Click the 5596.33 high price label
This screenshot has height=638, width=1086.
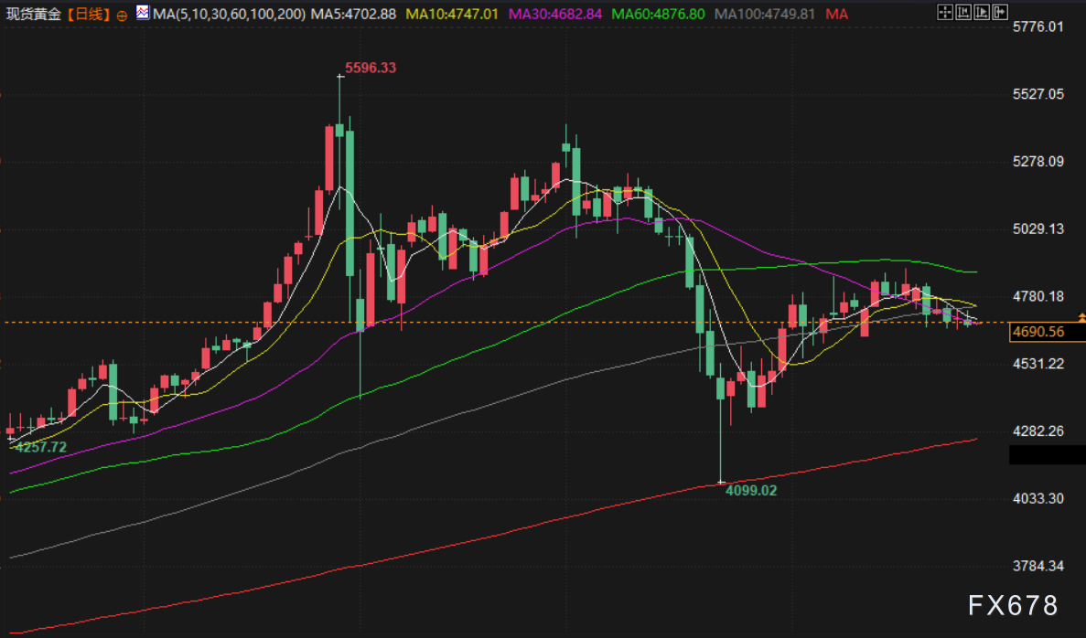[371, 68]
